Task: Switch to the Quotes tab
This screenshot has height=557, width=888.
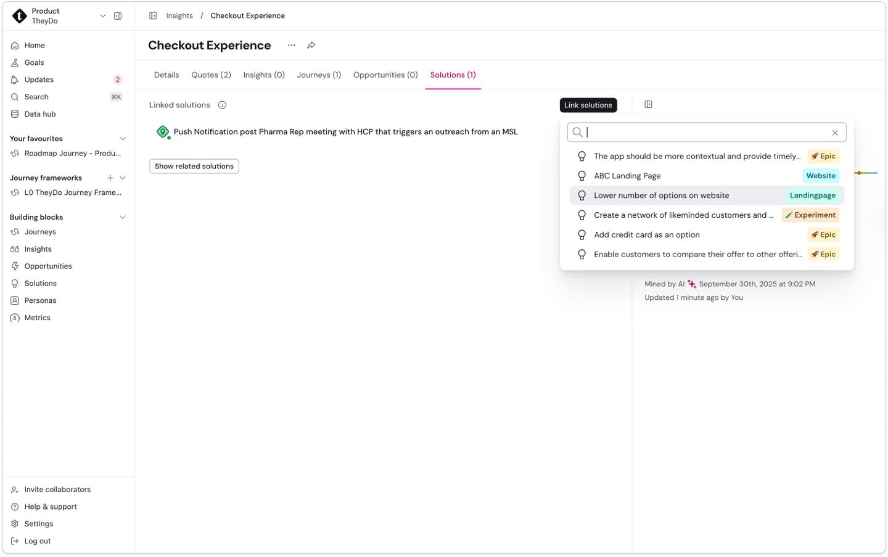Action: pos(211,75)
